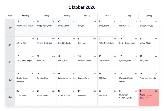Open day 27 with Simon, Simen
164x111 pixels.
[x=46, y=97]
